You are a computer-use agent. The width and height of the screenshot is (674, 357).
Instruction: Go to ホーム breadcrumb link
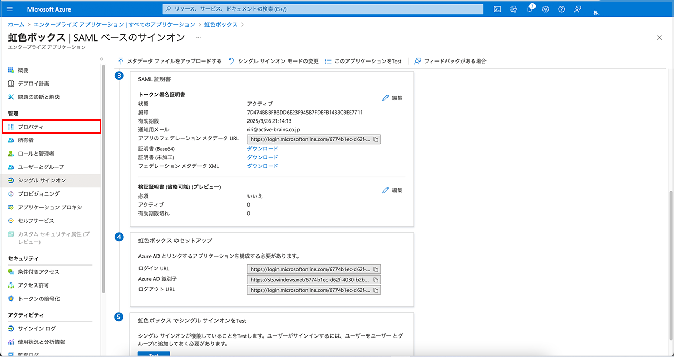tap(16, 25)
